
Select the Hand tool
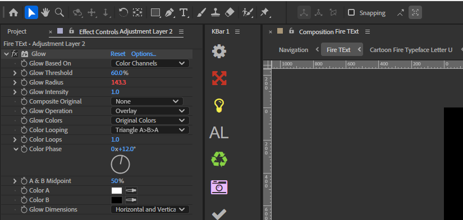pyautogui.click(x=45, y=12)
